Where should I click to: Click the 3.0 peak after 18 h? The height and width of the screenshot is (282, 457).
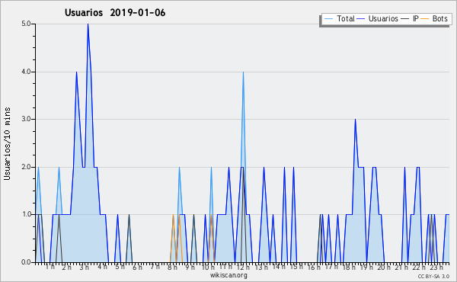355,120
